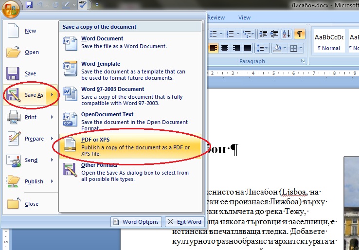
Task: Save as OpenDocument Text
Action: 130,121
